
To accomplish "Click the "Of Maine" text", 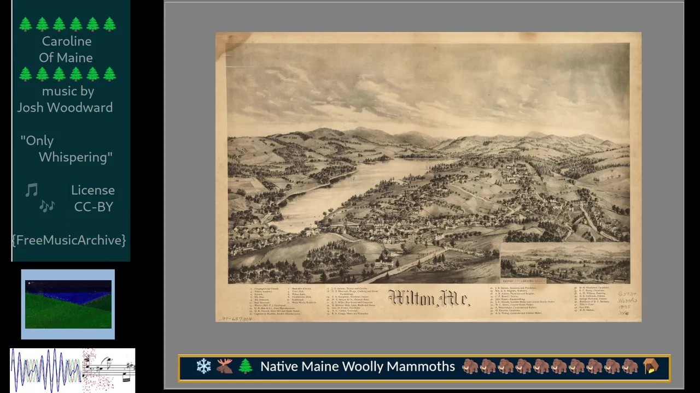I will [x=66, y=57].
